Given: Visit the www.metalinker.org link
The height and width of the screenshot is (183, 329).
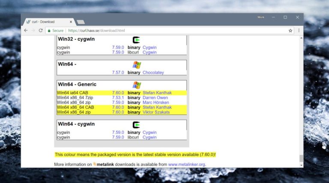Looking at the screenshot, I should [x=186, y=164].
